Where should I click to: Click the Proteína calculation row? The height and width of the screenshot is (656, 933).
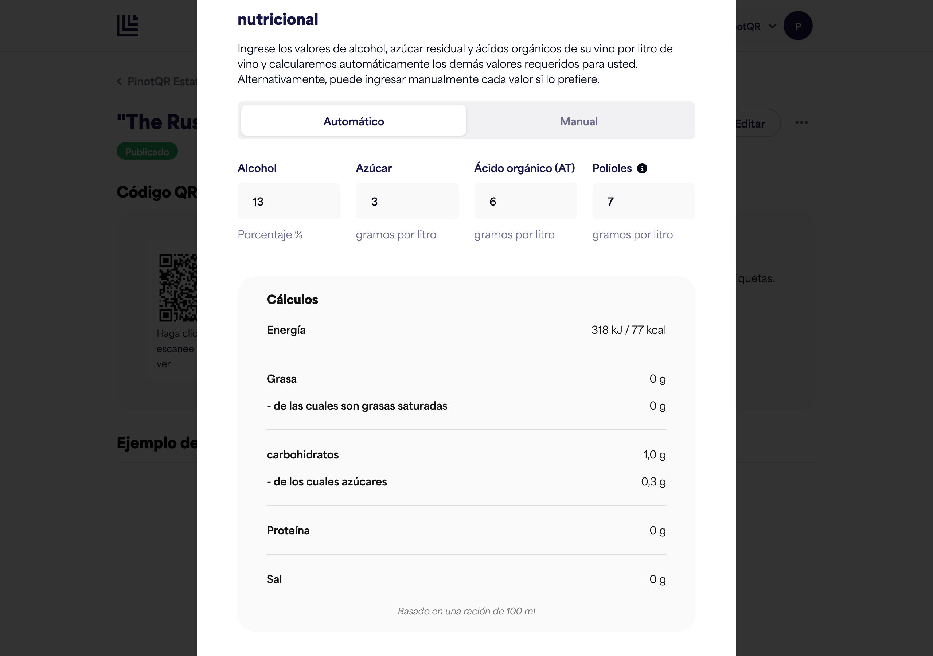pos(466,530)
